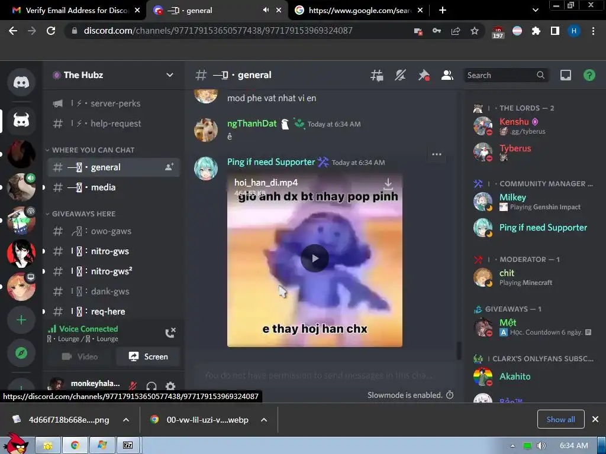Open Kenshu member profile
The width and height of the screenshot is (606, 454).
coord(533,126)
